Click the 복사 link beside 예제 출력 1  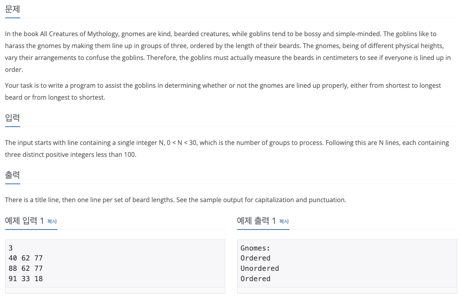tap(284, 222)
